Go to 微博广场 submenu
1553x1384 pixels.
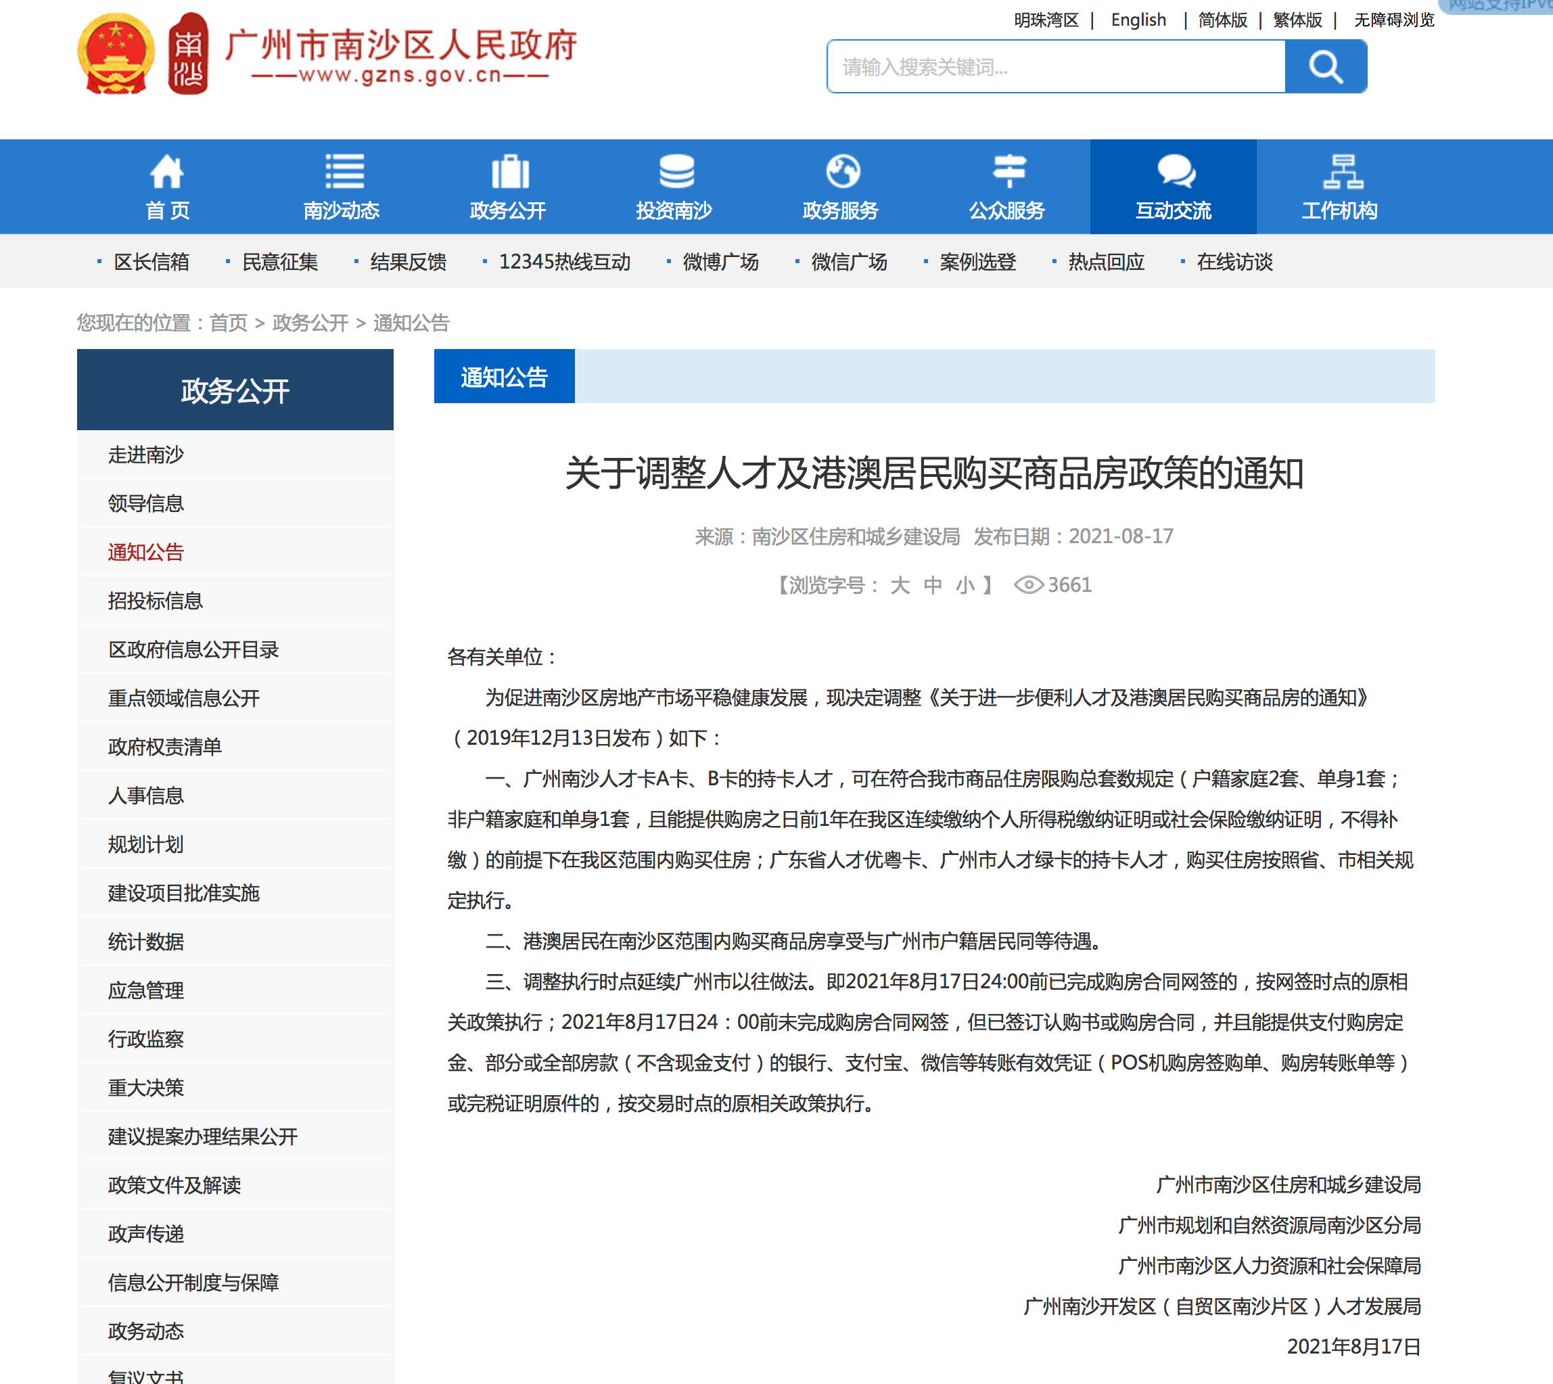pos(721,262)
